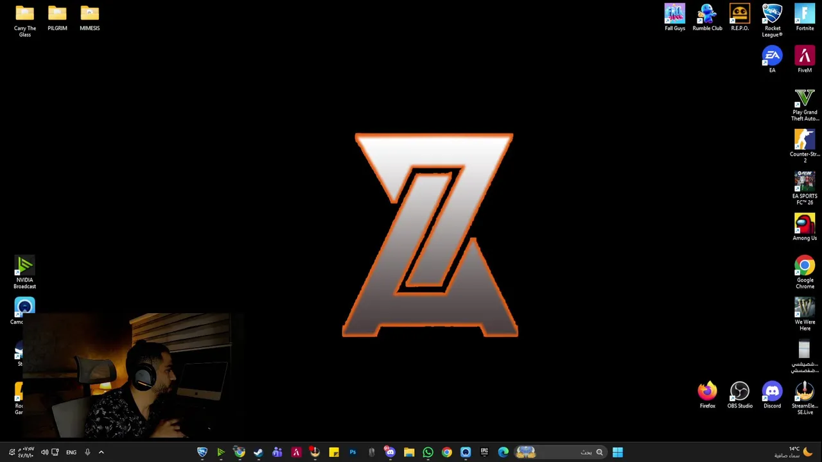Launch the Fortnite shortcut

pyautogui.click(x=805, y=18)
